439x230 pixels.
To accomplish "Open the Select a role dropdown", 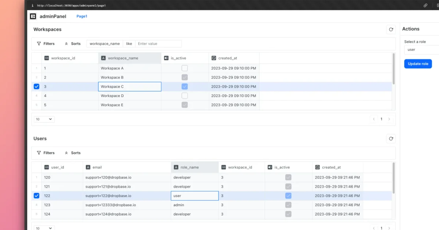I will pos(421,50).
